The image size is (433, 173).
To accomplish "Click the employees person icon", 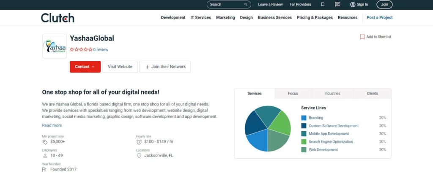I will point(45,156).
